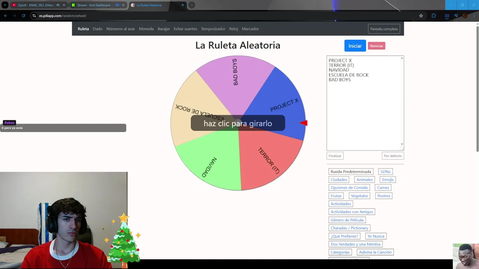This screenshot has height=269, width=479.
Task: Select the Carnes preset
Action: point(383,188)
